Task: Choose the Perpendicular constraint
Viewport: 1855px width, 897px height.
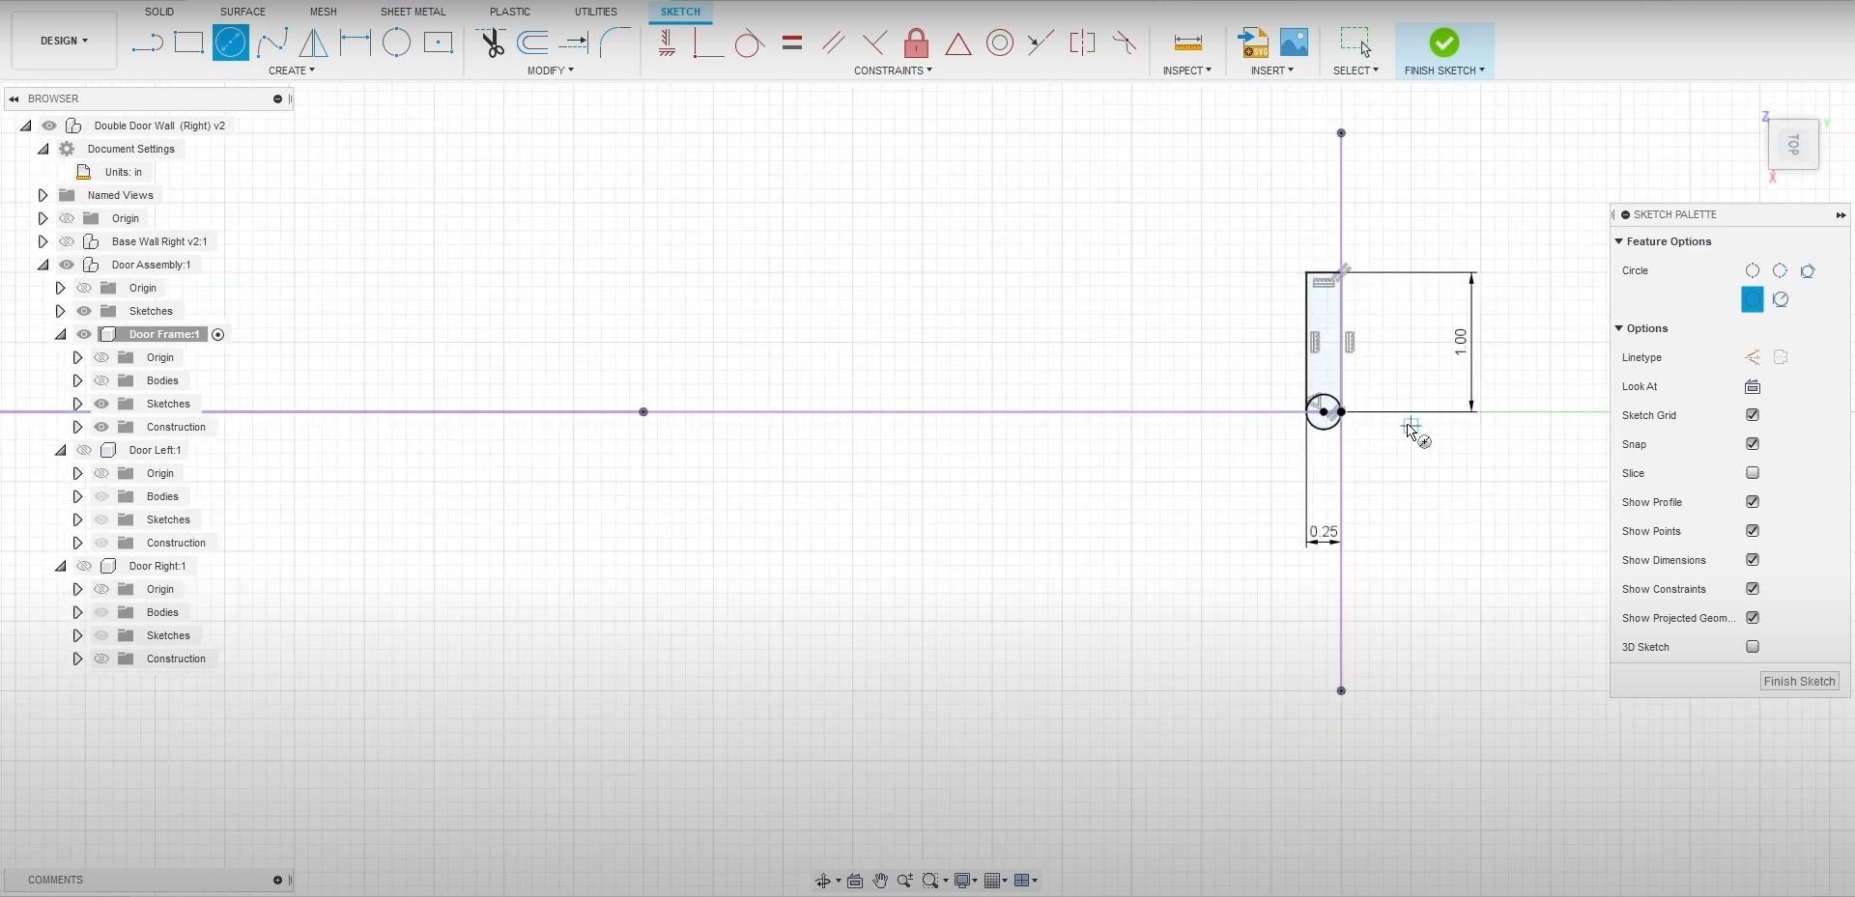Action: 874,42
